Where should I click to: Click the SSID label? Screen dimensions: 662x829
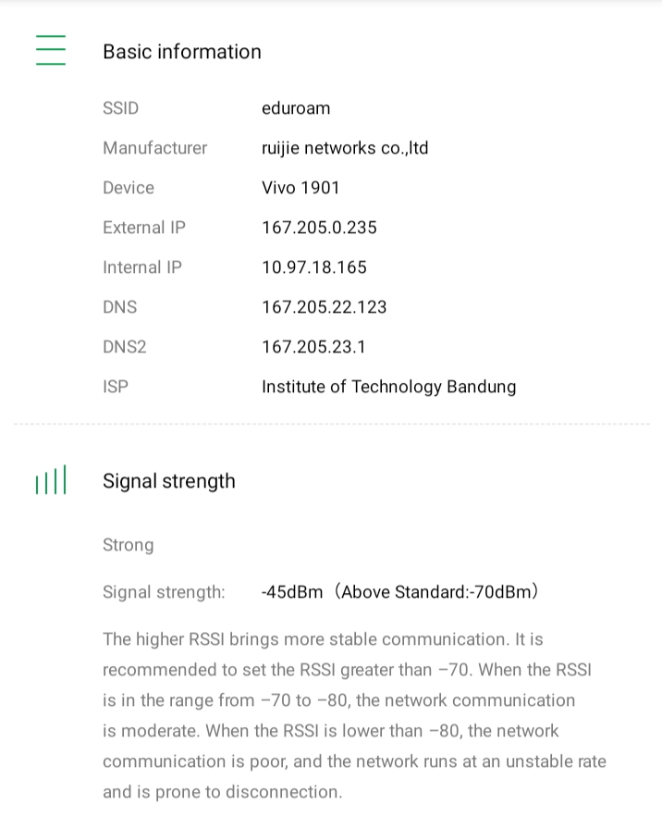pos(121,108)
